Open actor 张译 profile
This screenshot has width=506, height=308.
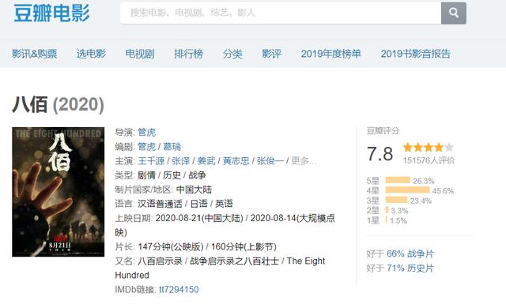(181, 161)
